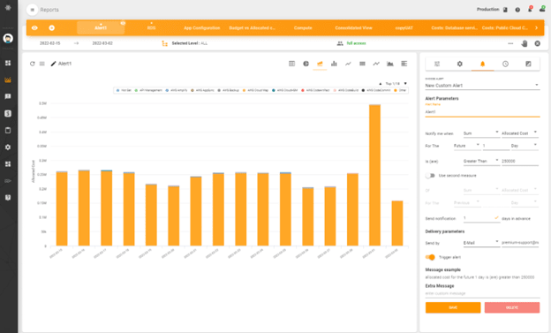Open the alerts bell panel tab

[x=482, y=64]
